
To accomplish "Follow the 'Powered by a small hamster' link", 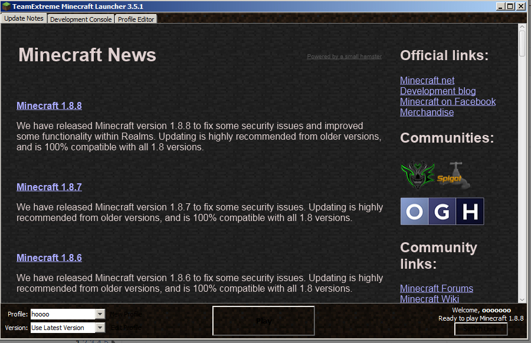I will click(344, 57).
